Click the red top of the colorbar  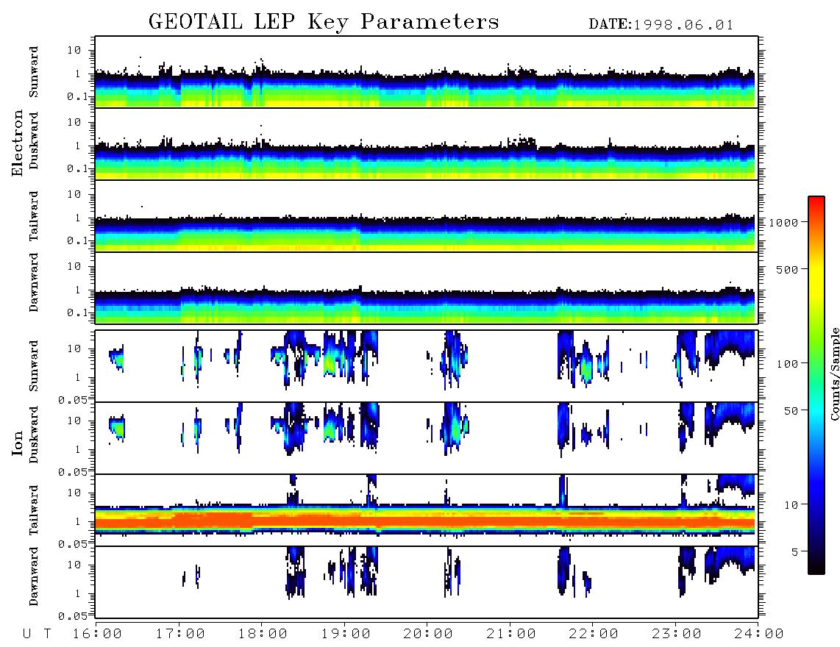pyautogui.click(x=816, y=204)
